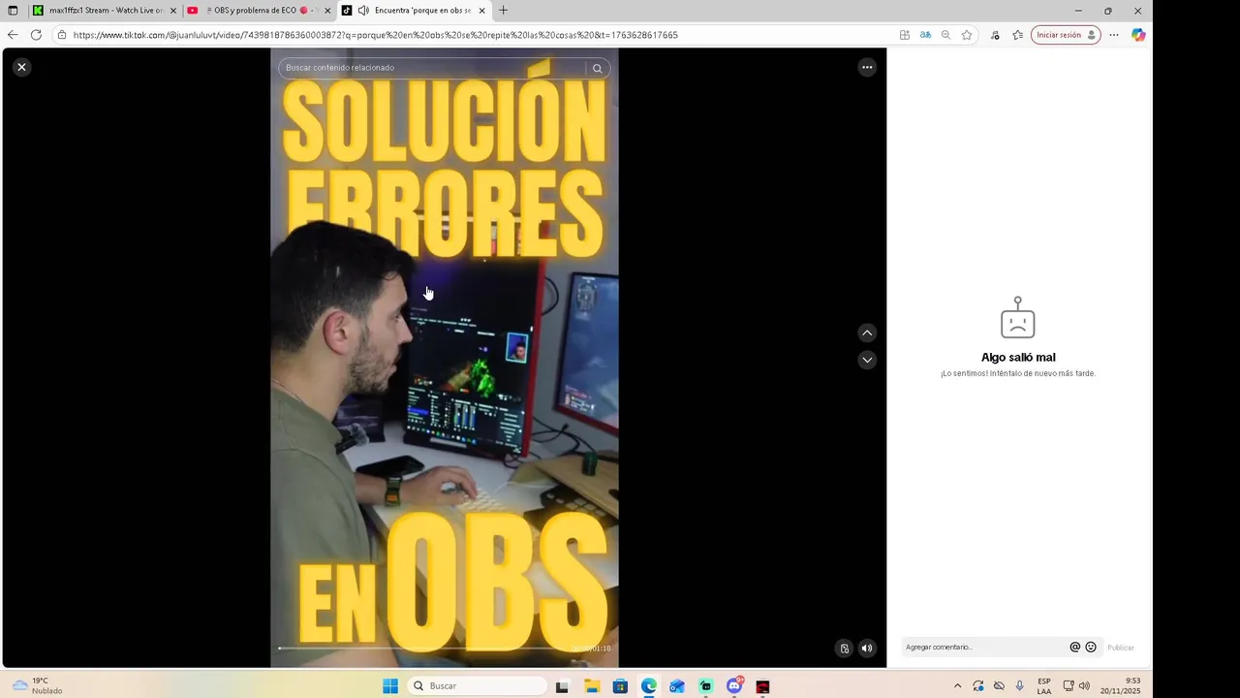The width and height of the screenshot is (1240, 698).
Task: Click the taskbar 'Buscar' search box
Action: click(x=477, y=686)
